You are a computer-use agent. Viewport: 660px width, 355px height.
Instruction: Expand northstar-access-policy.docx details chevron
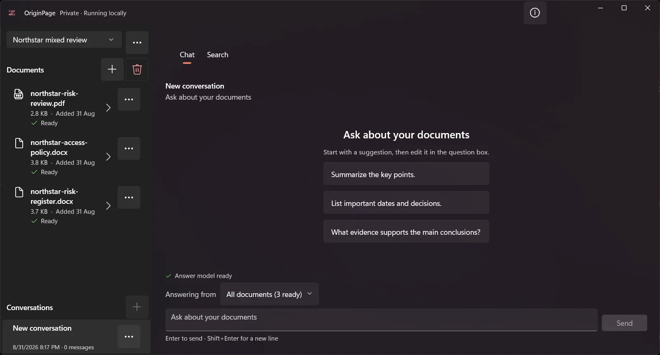click(x=108, y=156)
